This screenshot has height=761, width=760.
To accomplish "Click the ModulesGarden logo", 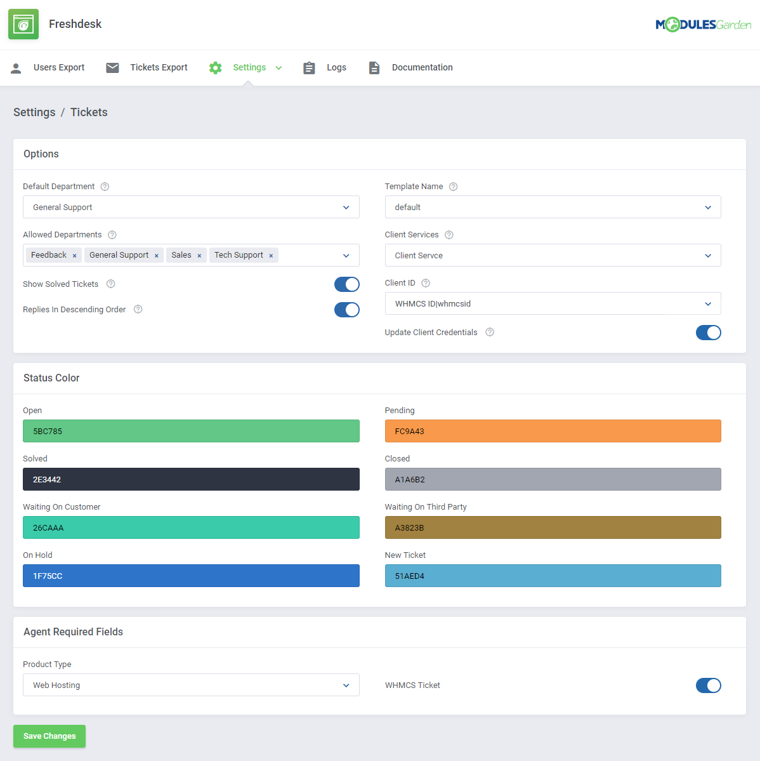I will point(703,24).
